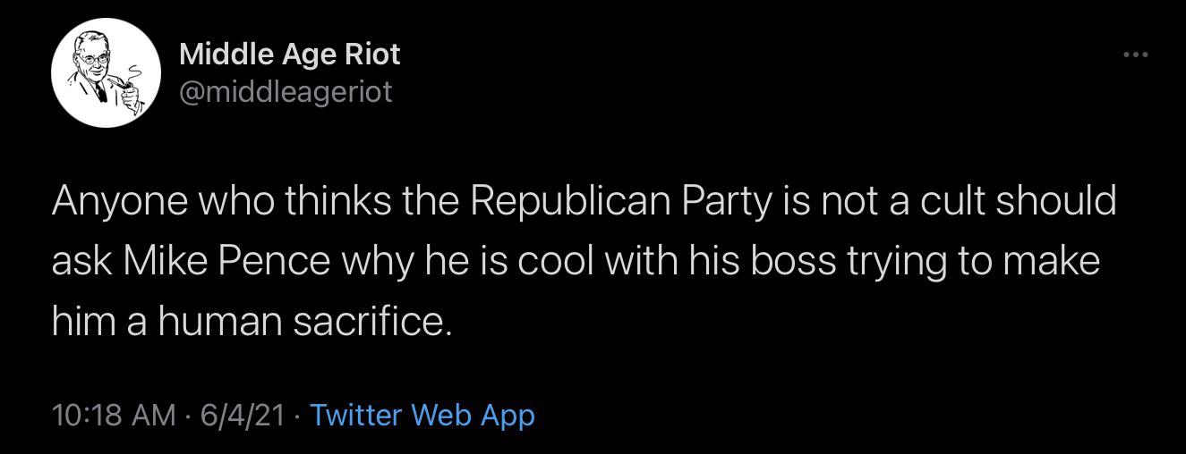Open the three-dot more options menu
The height and width of the screenshot is (454, 1186).
(x=1135, y=55)
